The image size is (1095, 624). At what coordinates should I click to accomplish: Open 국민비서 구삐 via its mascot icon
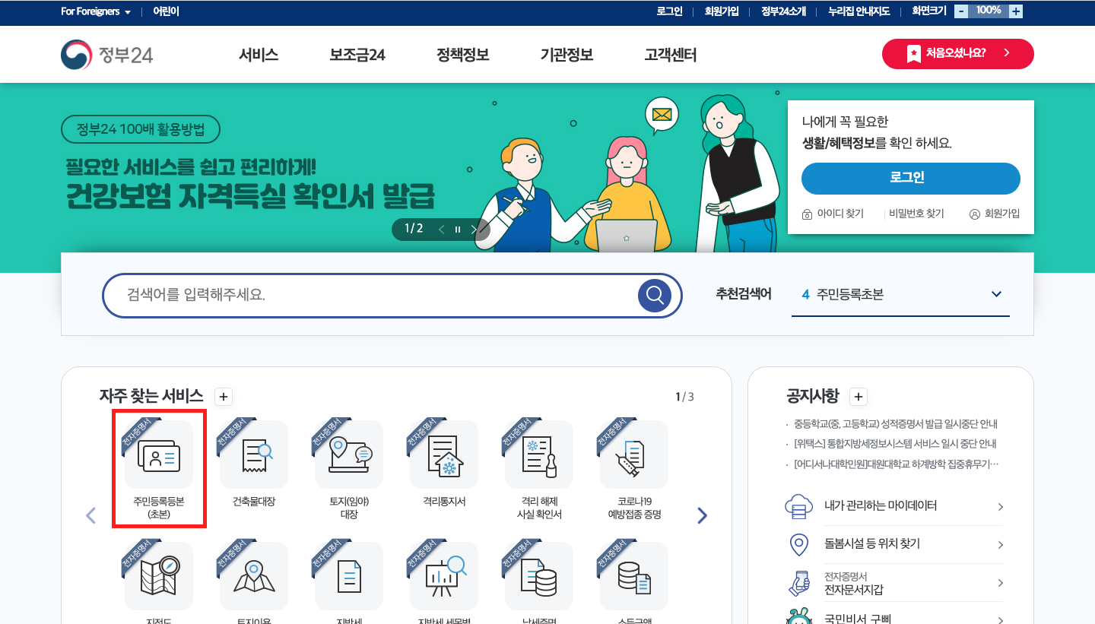click(798, 617)
